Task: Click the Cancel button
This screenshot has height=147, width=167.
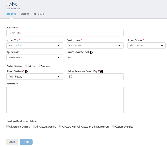Action: [x=12, y=142]
